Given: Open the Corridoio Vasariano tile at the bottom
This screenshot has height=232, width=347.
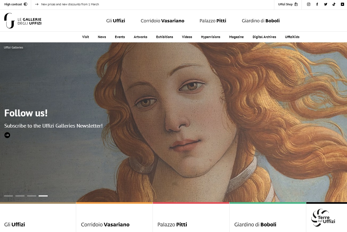Looking at the screenshot, I should [x=115, y=217].
